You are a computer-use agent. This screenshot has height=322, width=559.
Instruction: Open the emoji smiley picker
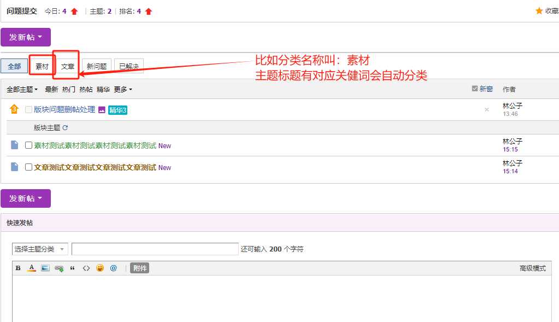tap(100, 268)
